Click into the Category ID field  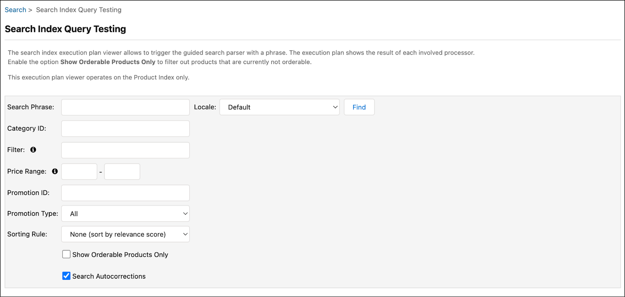[125, 129]
